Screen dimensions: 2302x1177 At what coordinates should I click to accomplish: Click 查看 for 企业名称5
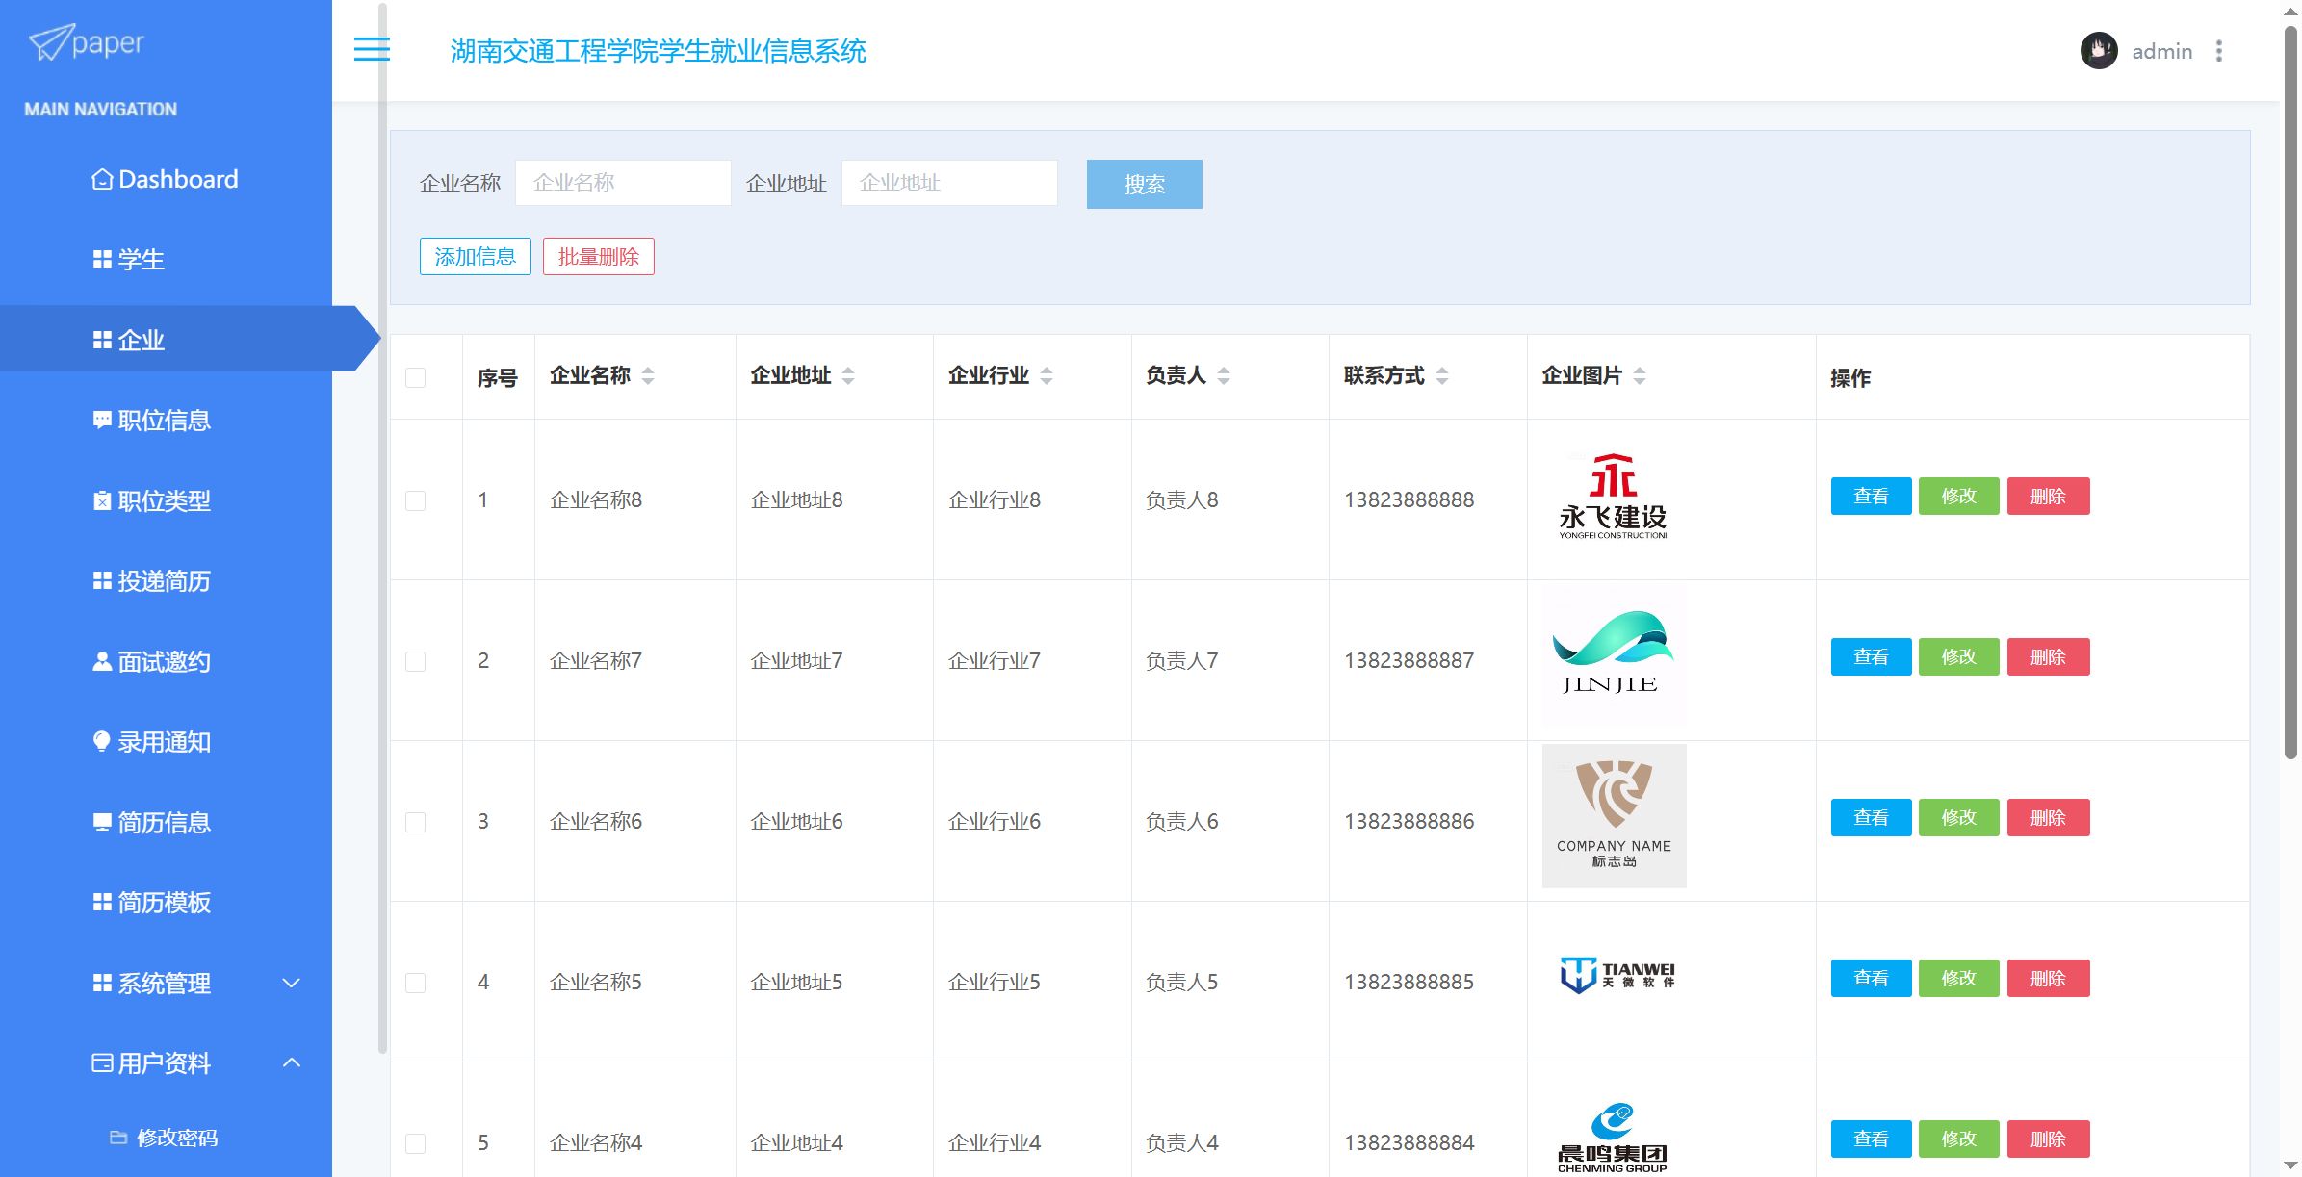(x=1871, y=979)
